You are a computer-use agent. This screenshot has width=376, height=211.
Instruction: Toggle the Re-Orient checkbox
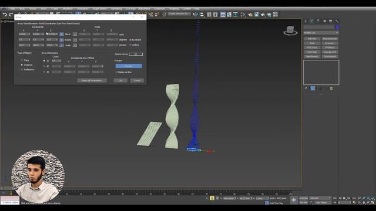[130, 40]
